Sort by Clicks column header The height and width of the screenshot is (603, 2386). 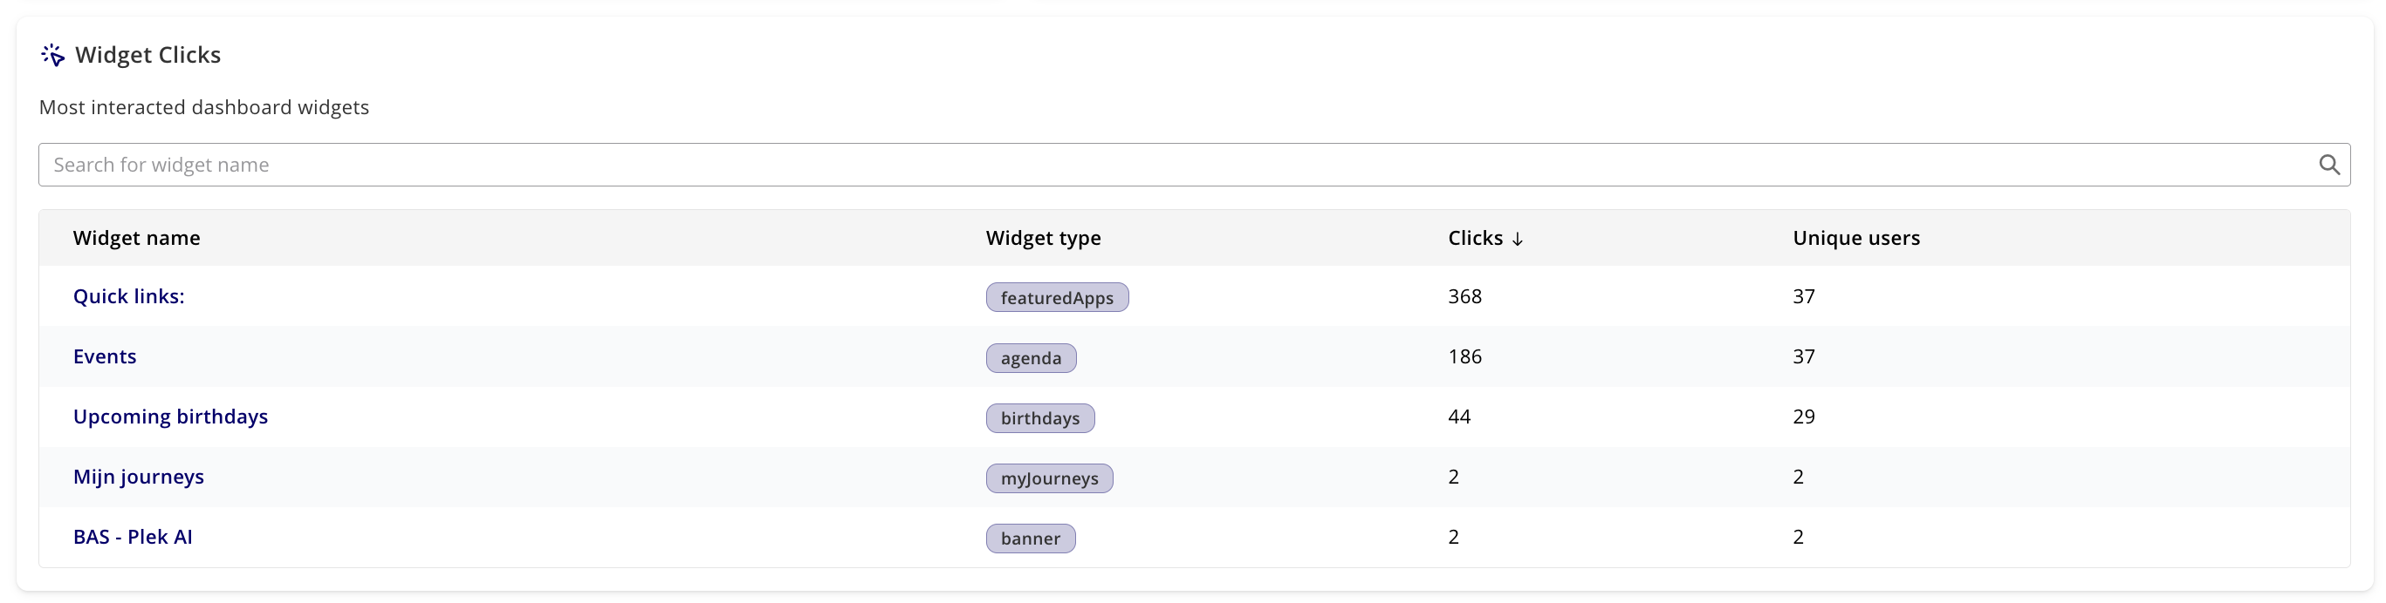[1476, 238]
